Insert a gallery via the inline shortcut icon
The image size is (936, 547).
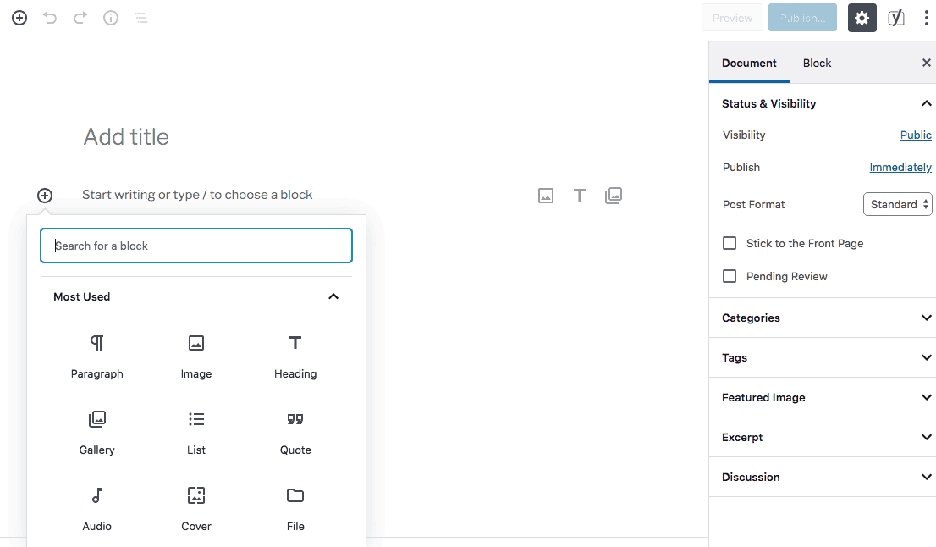(x=613, y=196)
